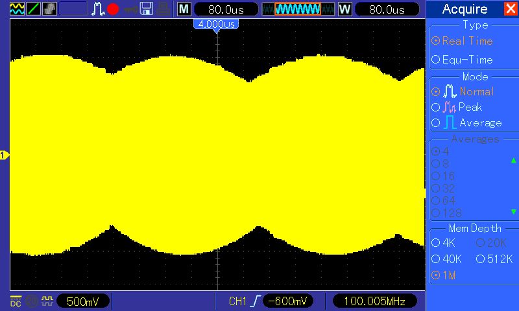Click the floppy disk save icon

point(147,8)
